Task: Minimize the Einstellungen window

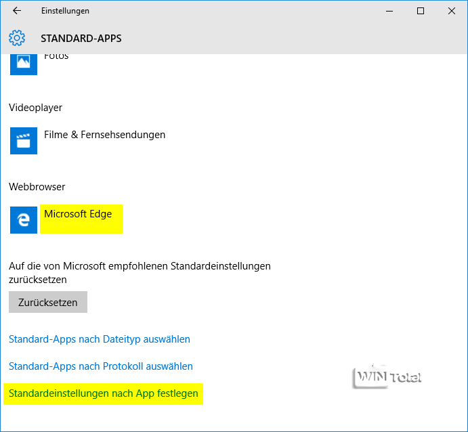Action: (x=389, y=11)
